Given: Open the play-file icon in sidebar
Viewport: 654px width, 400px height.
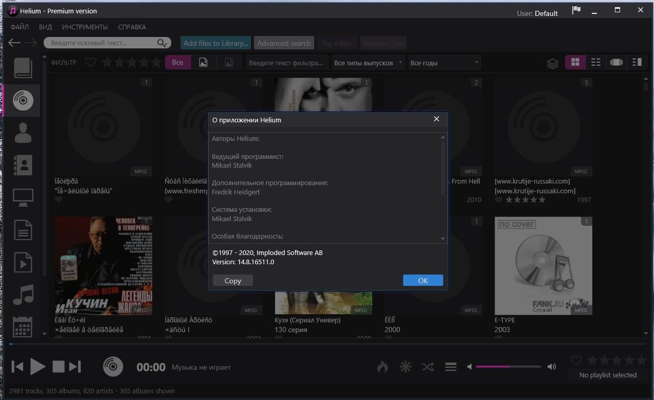Looking at the screenshot, I should pos(23,262).
